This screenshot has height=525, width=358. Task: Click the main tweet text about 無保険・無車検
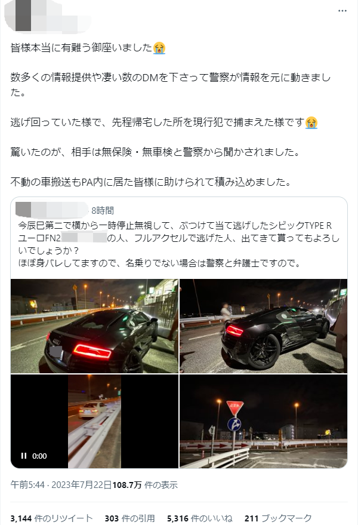[x=155, y=152]
